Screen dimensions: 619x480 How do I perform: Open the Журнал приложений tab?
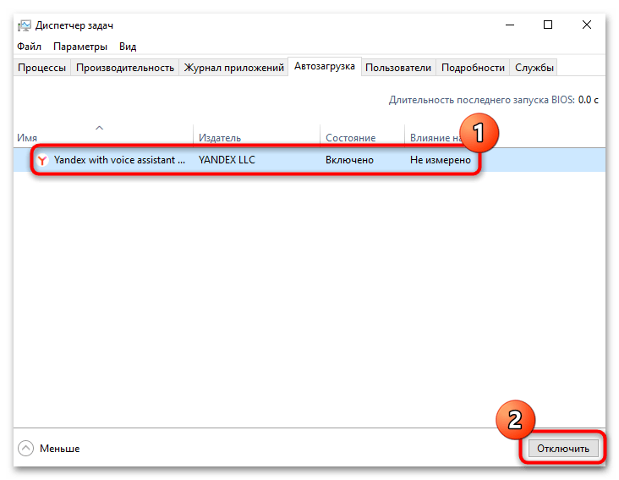(x=233, y=68)
